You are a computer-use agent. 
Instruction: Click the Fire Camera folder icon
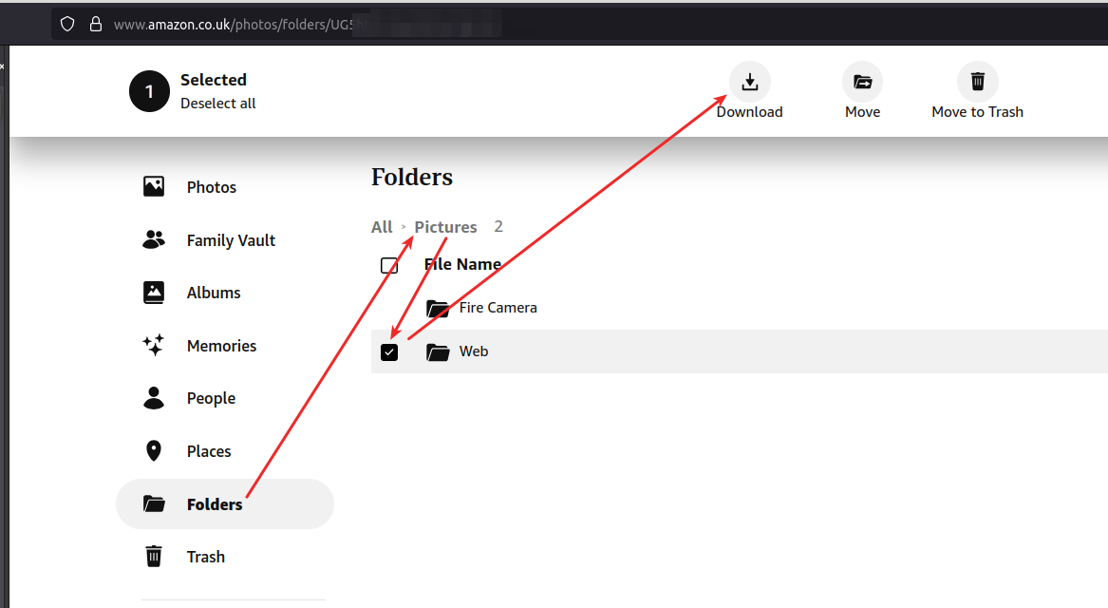tap(438, 308)
